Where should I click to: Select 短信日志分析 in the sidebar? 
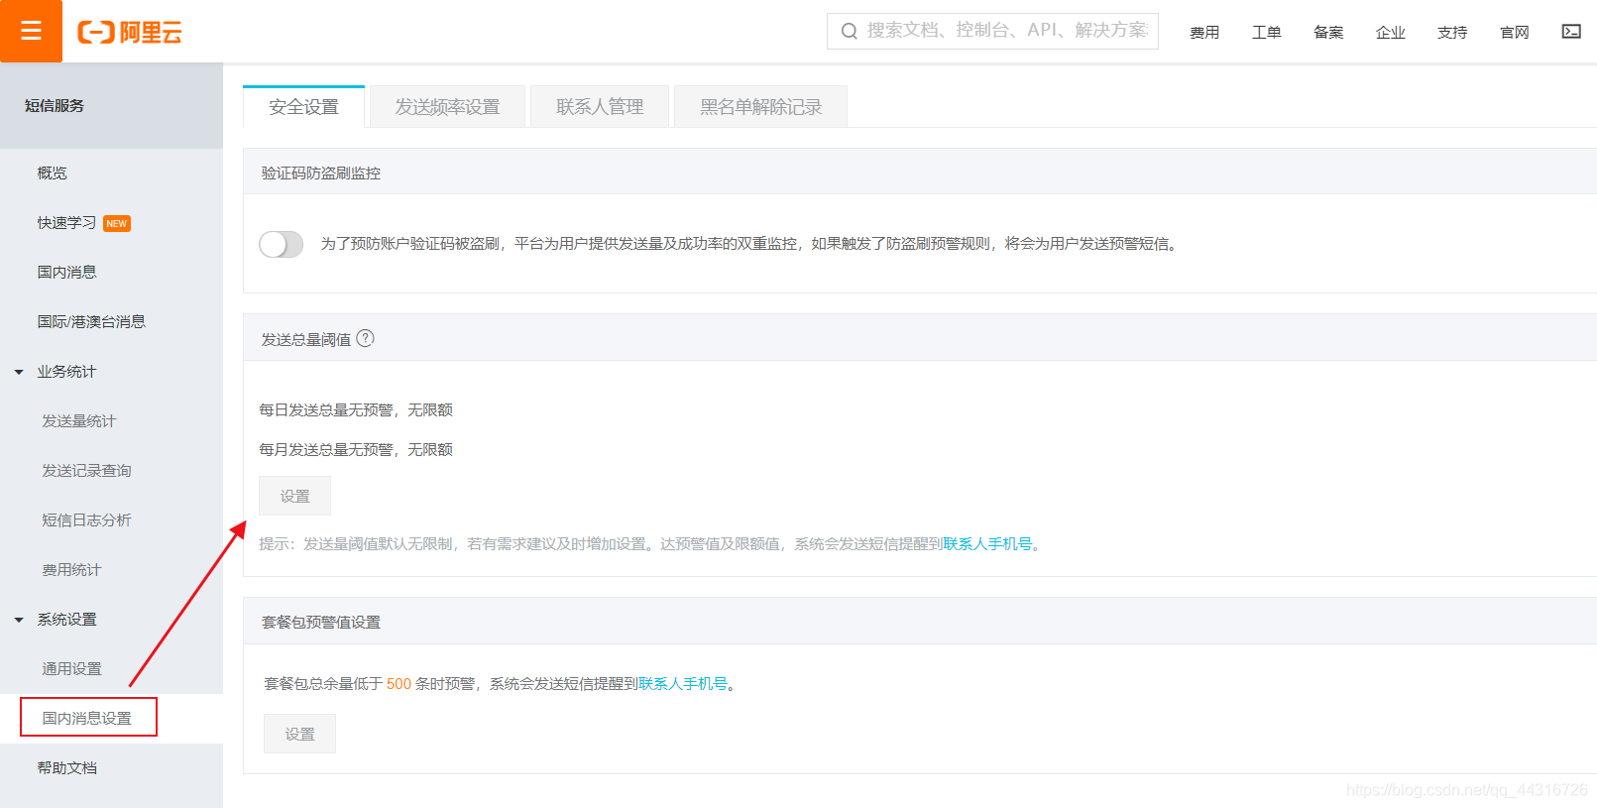click(x=86, y=520)
